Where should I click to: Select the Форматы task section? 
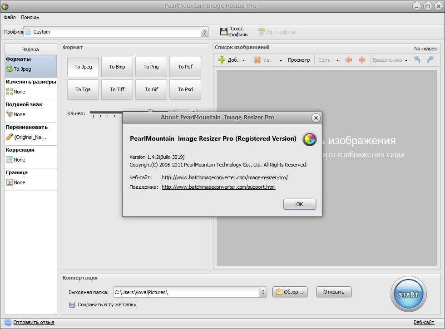point(31,66)
